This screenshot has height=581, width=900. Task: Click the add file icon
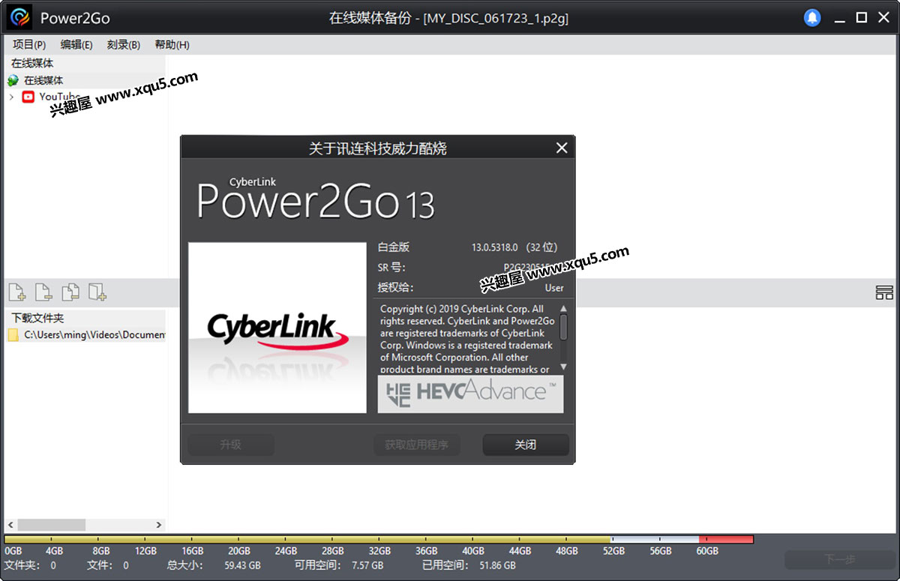coord(16,292)
